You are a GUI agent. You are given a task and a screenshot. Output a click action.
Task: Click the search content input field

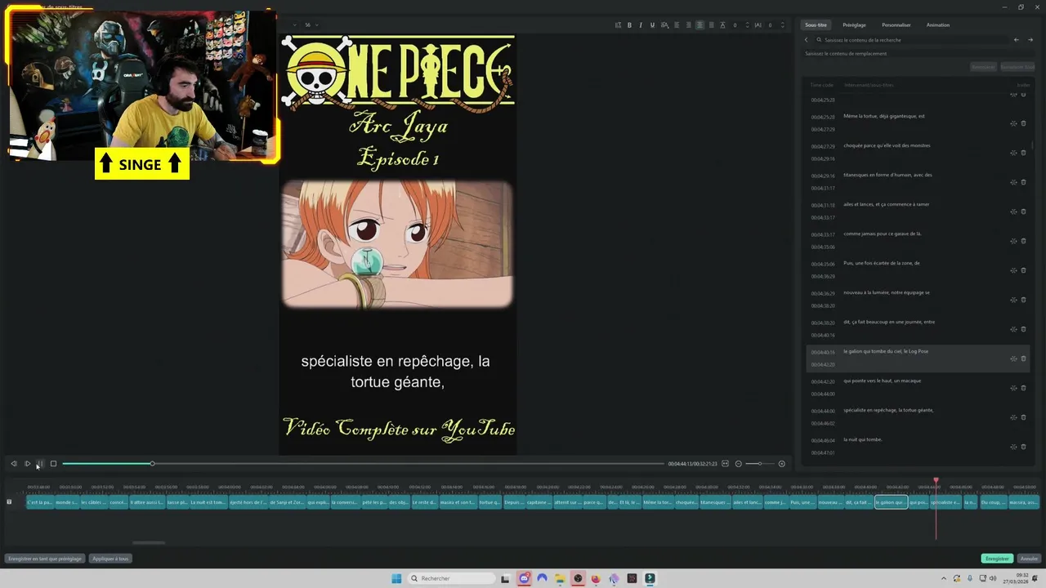[911, 39]
